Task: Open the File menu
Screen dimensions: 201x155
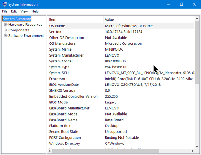Action: coord(5,11)
